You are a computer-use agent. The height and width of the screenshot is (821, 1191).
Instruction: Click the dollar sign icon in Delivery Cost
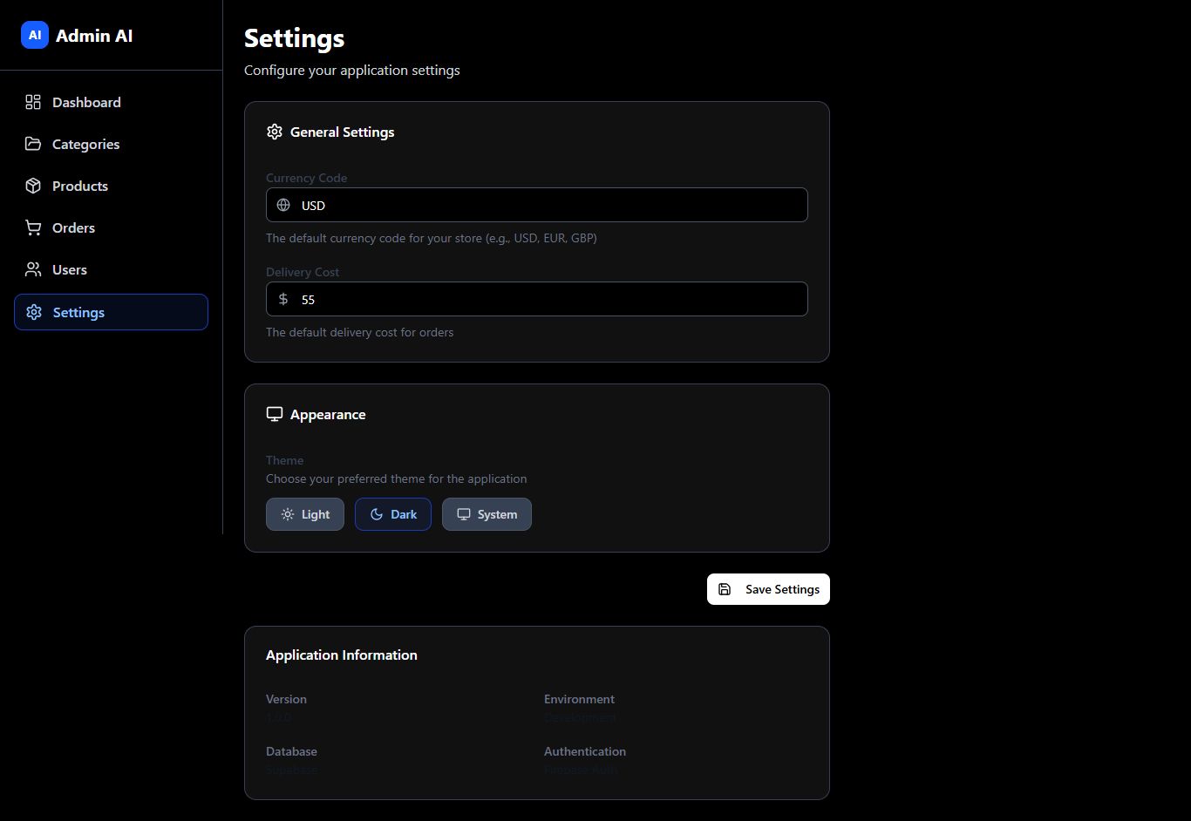click(283, 299)
